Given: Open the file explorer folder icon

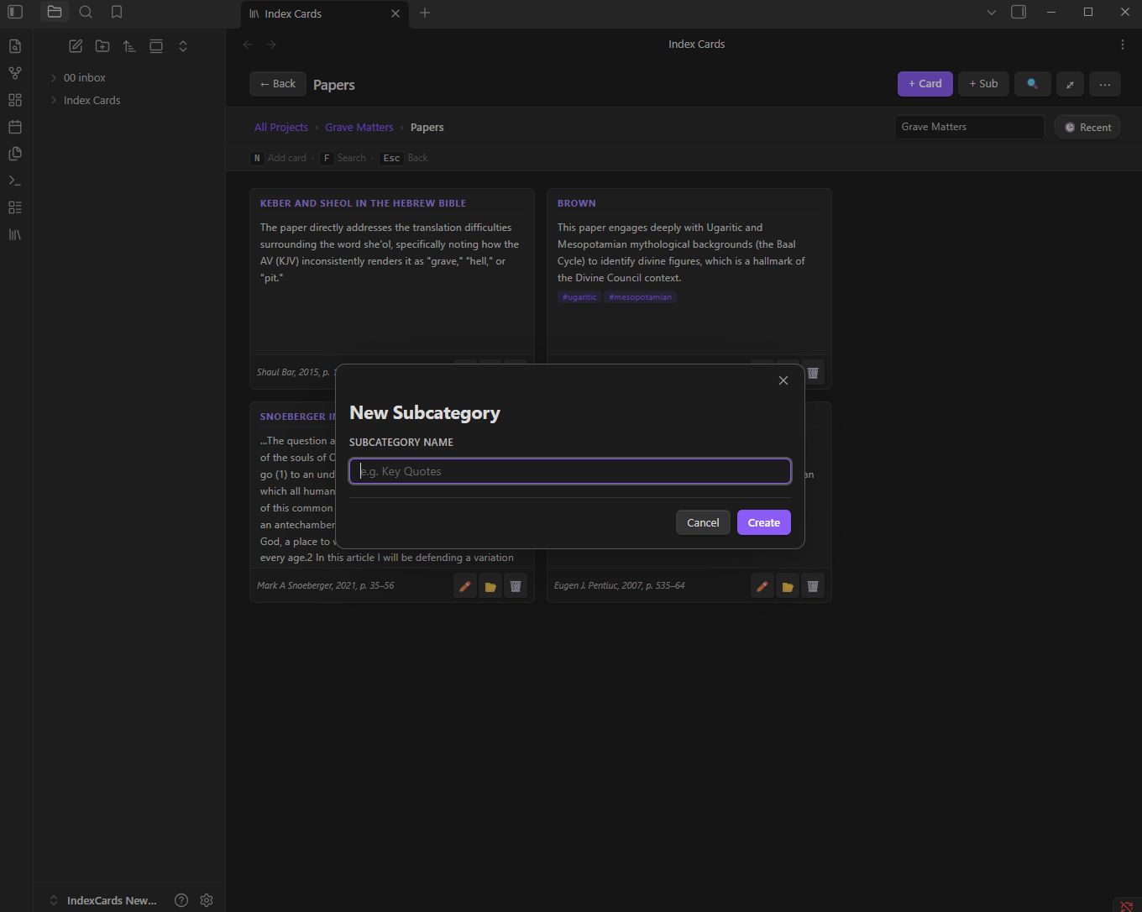Looking at the screenshot, I should (55, 13).
